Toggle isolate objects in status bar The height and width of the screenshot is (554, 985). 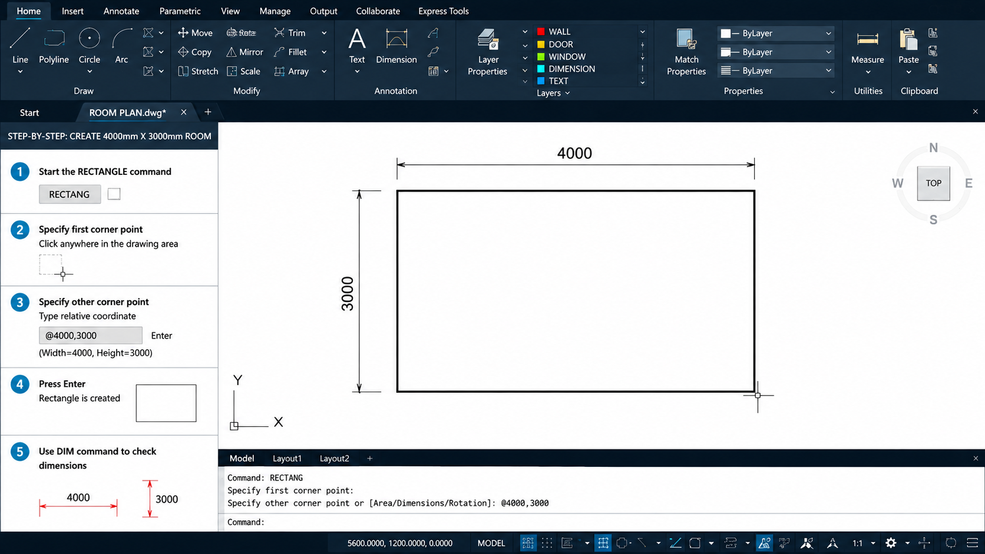coord(951,543)
